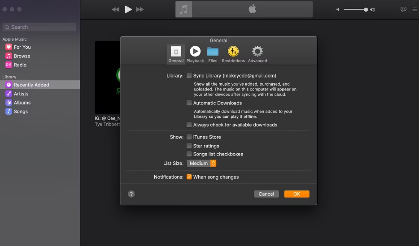The height and width of the screenshot is (246, 419).
Task: Click the Radio broadcast icon
Action: tap(9, 65)
